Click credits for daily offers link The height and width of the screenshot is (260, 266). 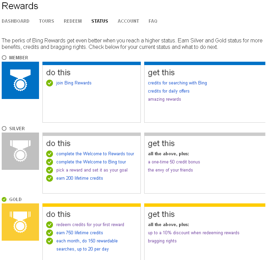pos(169,91)
